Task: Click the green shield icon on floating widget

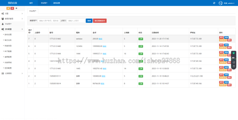Action: (234, 53)
